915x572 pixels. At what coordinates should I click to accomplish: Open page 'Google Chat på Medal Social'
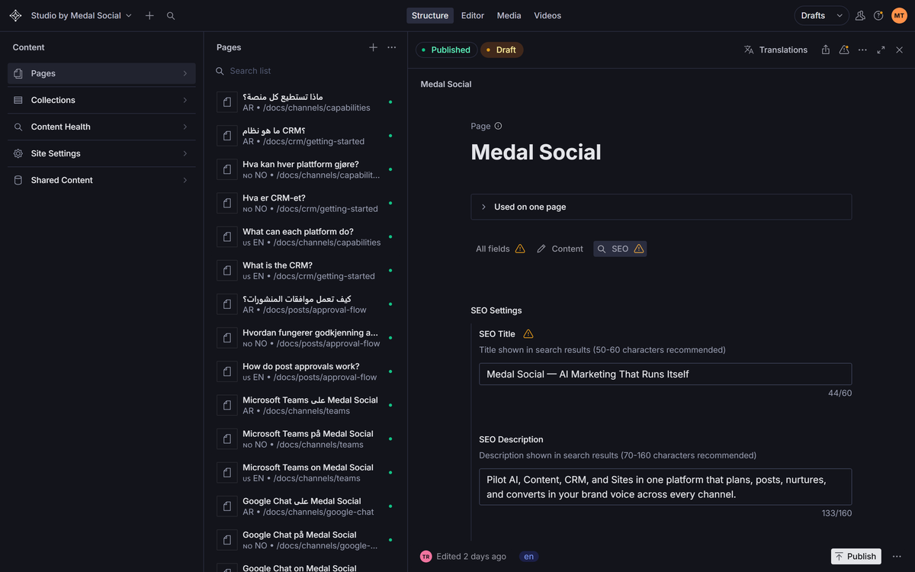coord(306,540)
